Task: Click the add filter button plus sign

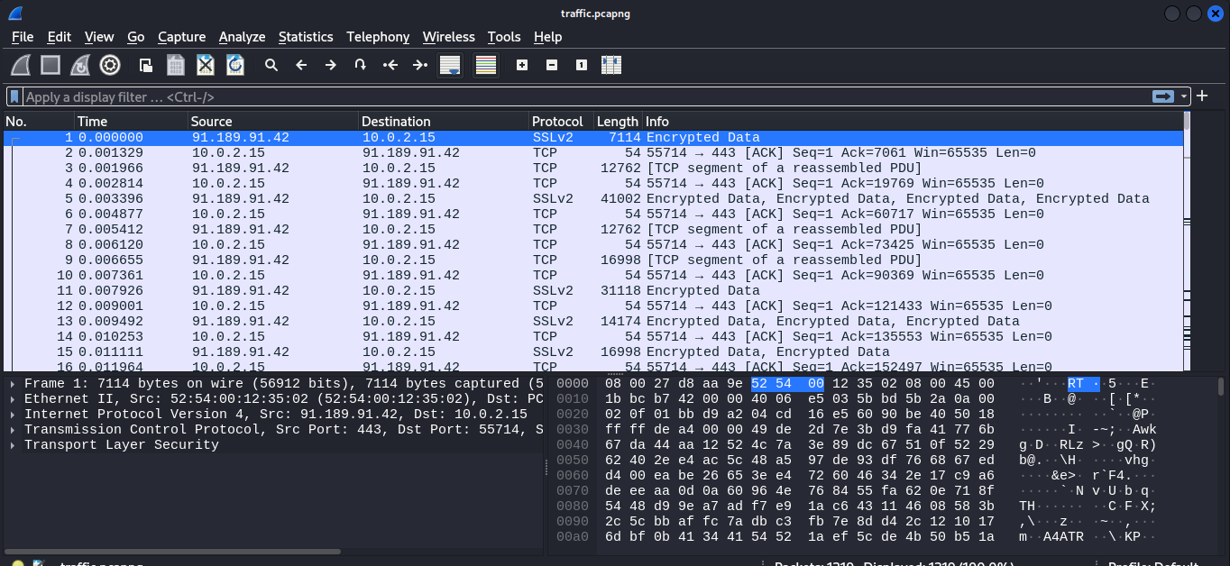Action: coord(1202,96)
